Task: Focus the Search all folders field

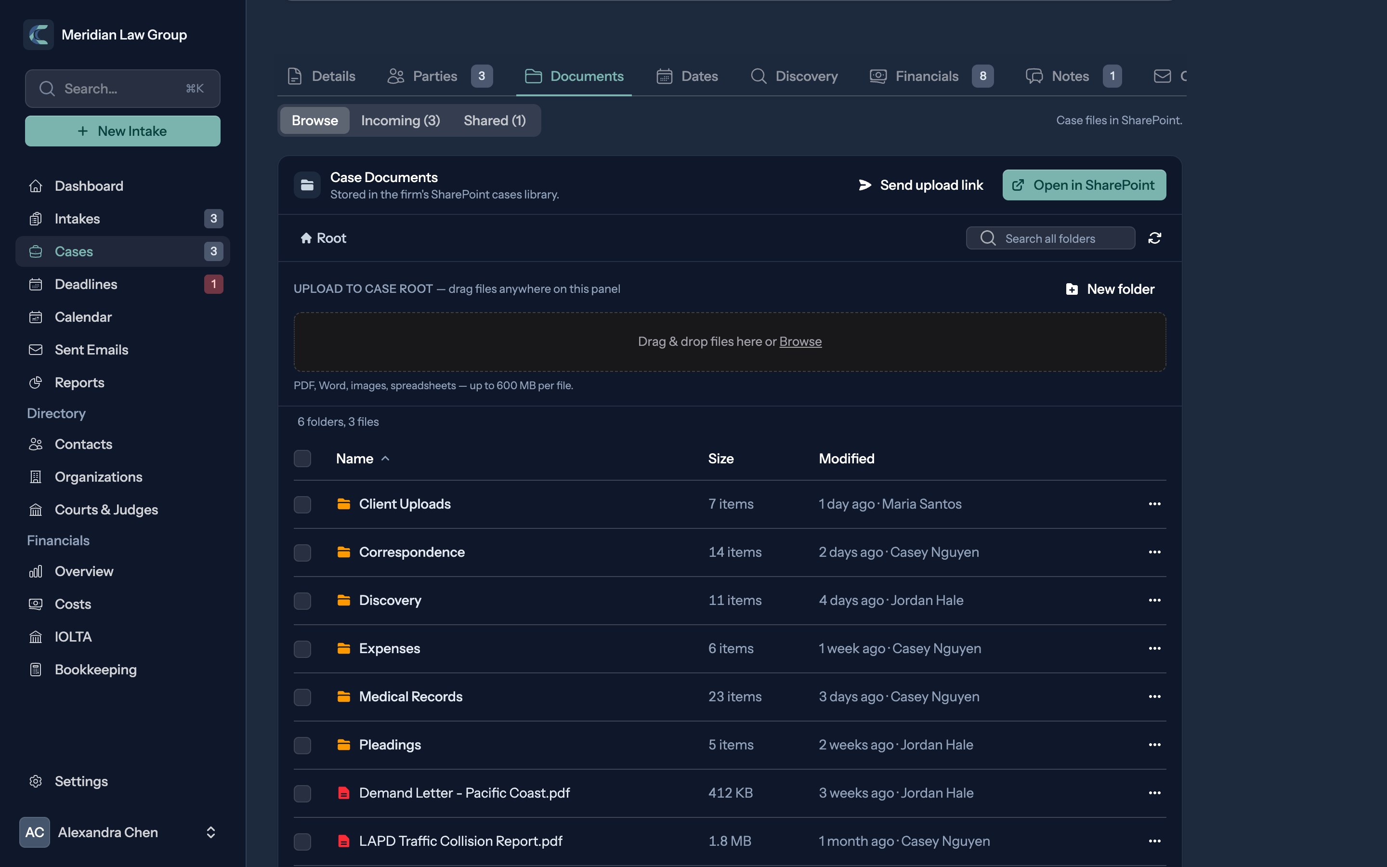Action: click(1050, 238)
